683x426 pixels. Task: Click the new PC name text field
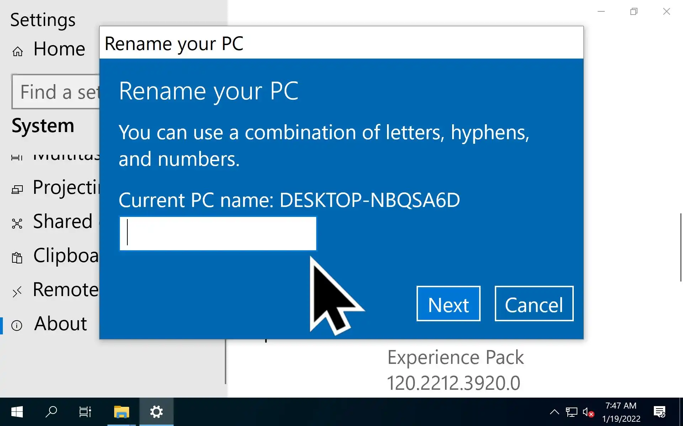(x=218, y=234)
